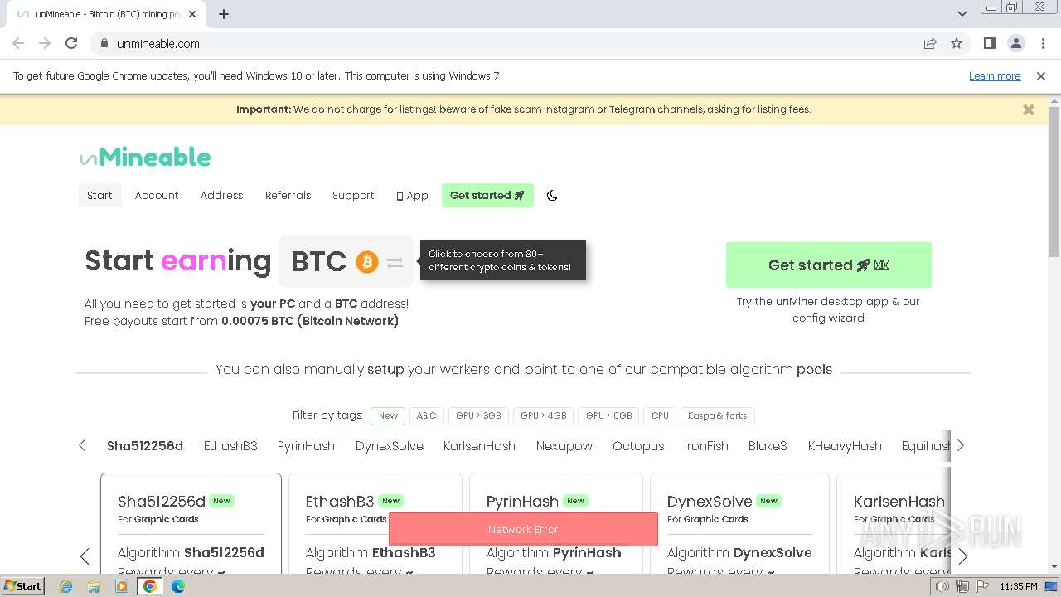Click the small Get started nav button
Viewport: 1061px width, 597px height.
pos(487,195)
